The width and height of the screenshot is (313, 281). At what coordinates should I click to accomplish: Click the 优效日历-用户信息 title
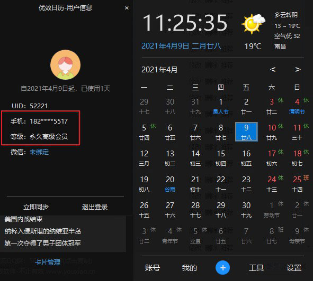click(x=66, y=8)
